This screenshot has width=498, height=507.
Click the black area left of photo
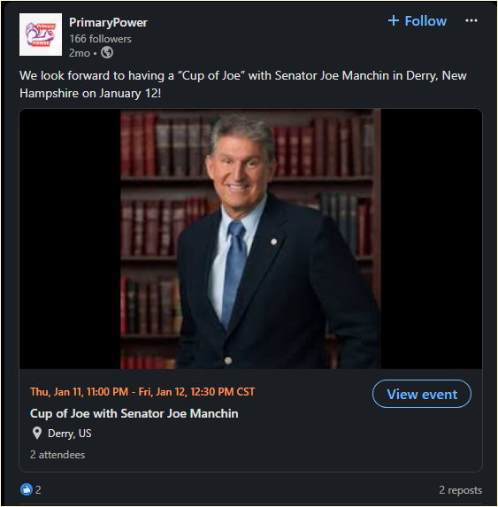coord(70,239)
